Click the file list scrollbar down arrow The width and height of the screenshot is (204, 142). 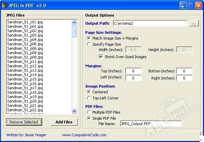click(74, 111)
